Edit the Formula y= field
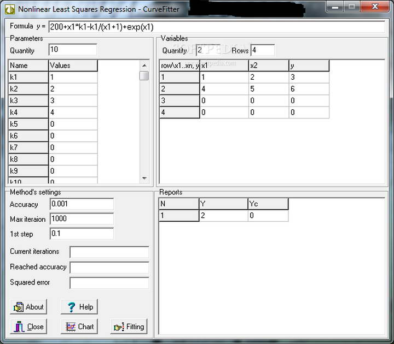Screen dimensions: 394x344 pyautogui.click(x=217, y=27)
